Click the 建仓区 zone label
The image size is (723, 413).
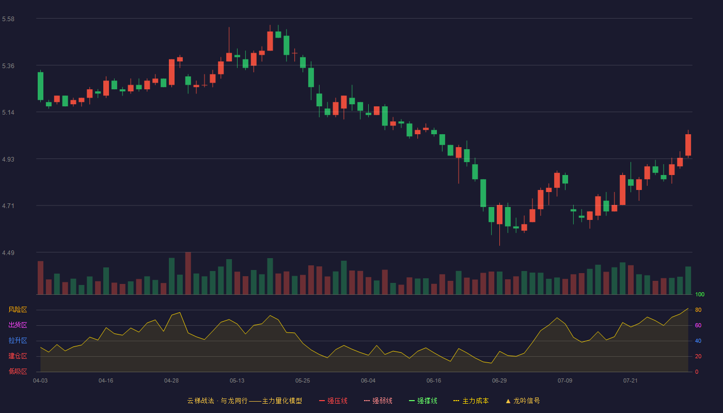click(18, 356)
